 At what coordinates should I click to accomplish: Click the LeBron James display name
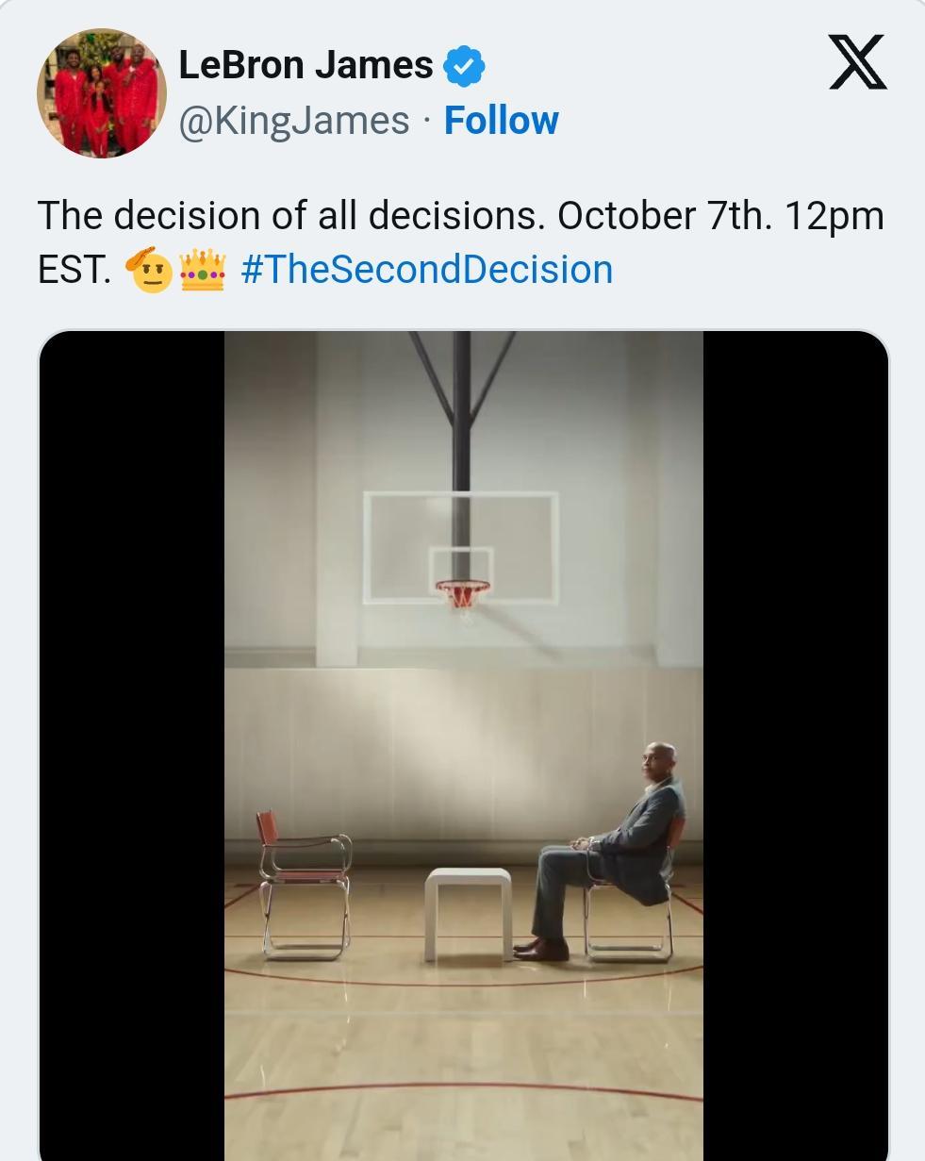pyautogui.click(x=306, y=65)
